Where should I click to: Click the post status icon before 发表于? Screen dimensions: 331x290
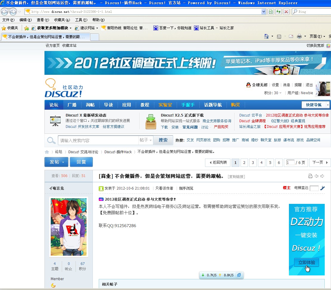tap(101, 188)
